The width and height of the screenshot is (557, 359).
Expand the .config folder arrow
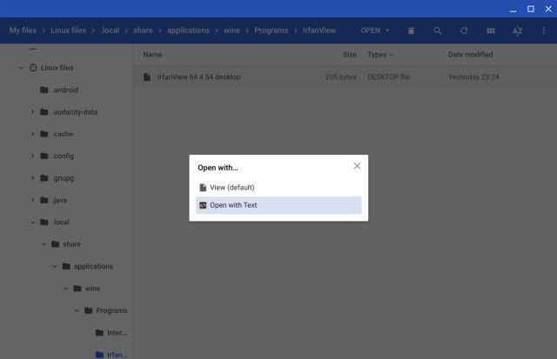coord(32,156)
